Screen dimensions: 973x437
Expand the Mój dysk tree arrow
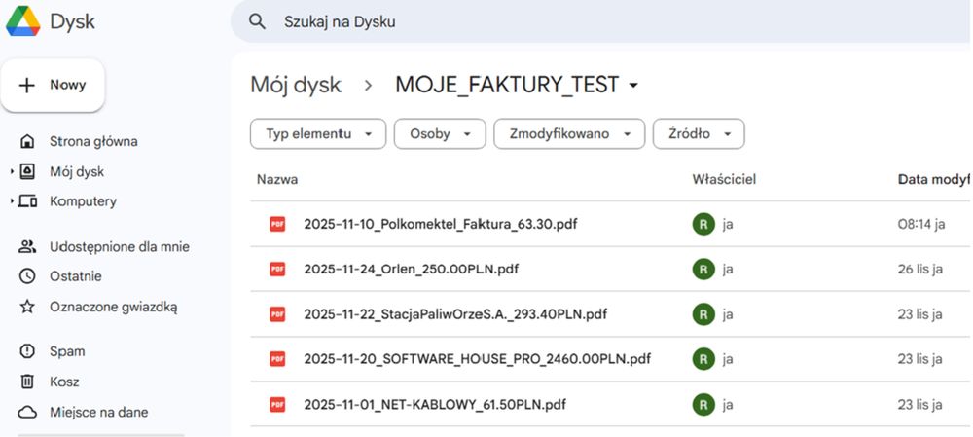point(12,171)
